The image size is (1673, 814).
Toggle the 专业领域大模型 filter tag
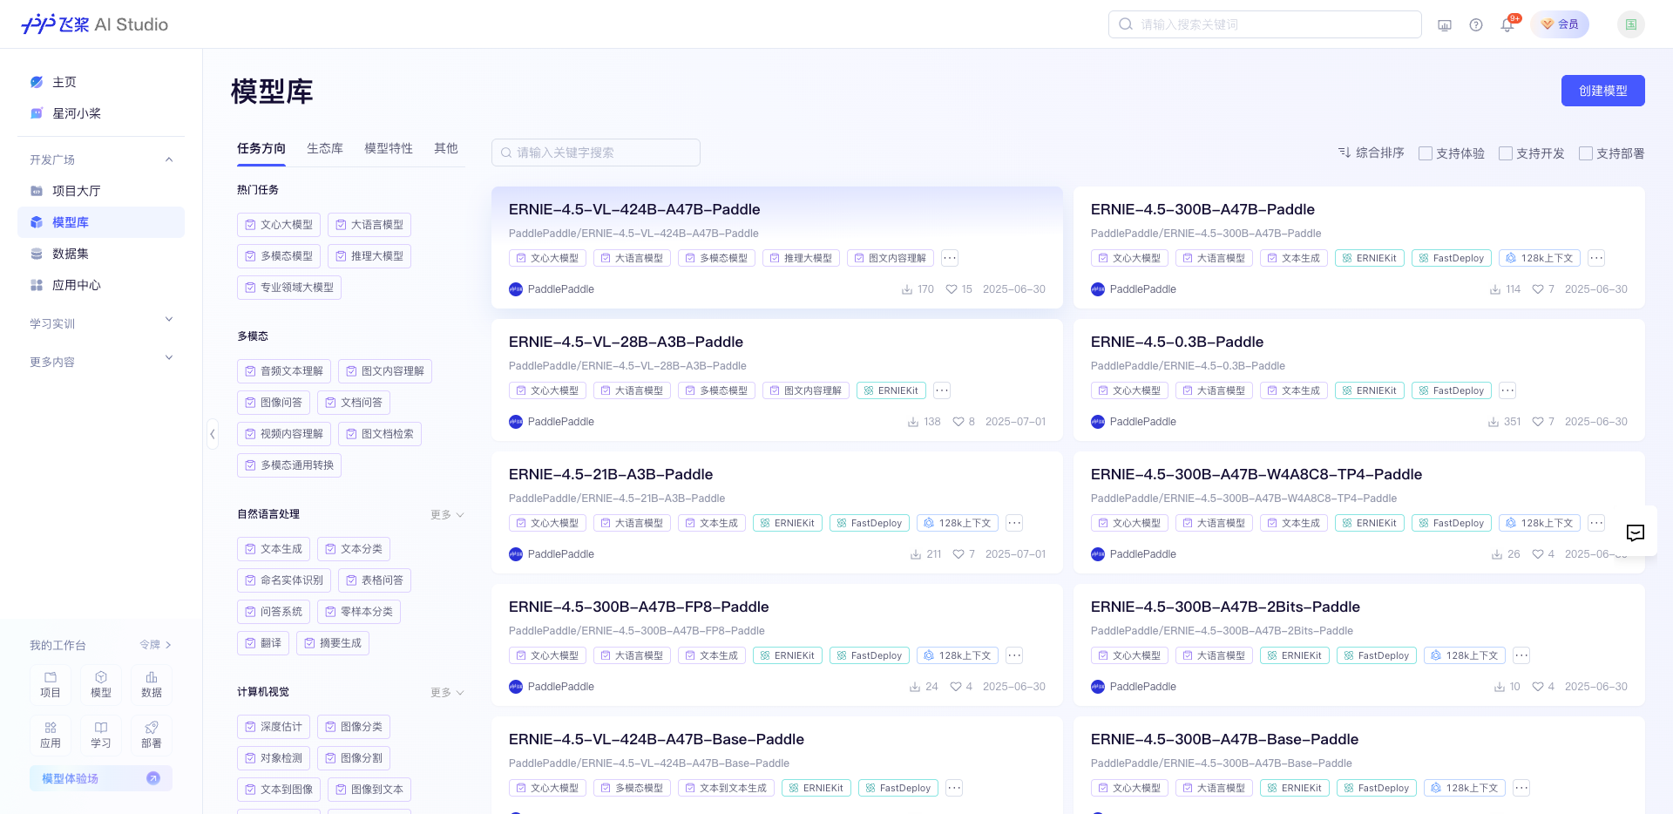(x=289, y=288)
